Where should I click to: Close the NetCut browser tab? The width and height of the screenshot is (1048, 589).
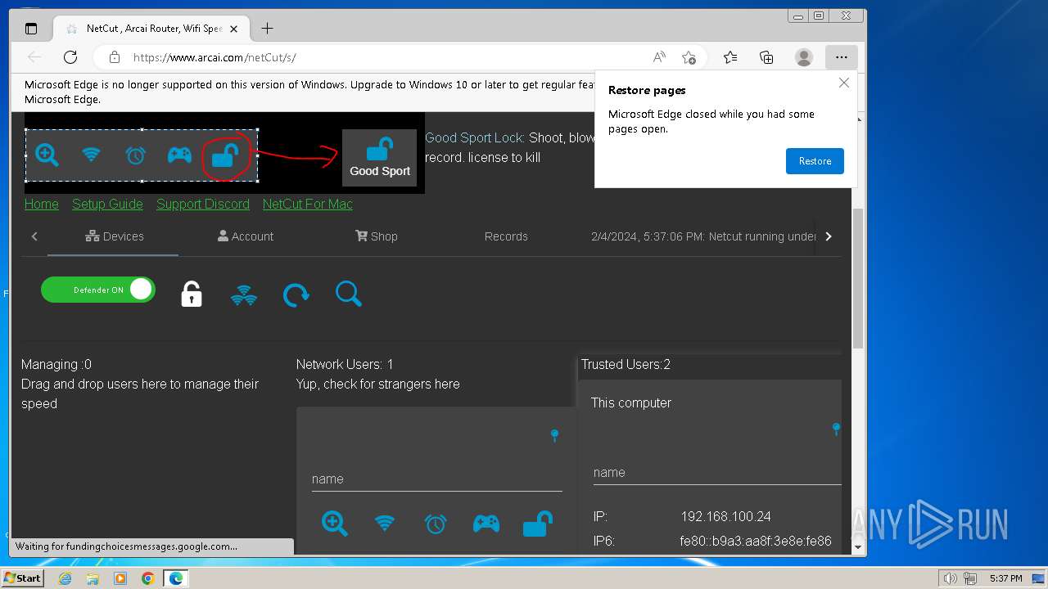tap(233, 29)
